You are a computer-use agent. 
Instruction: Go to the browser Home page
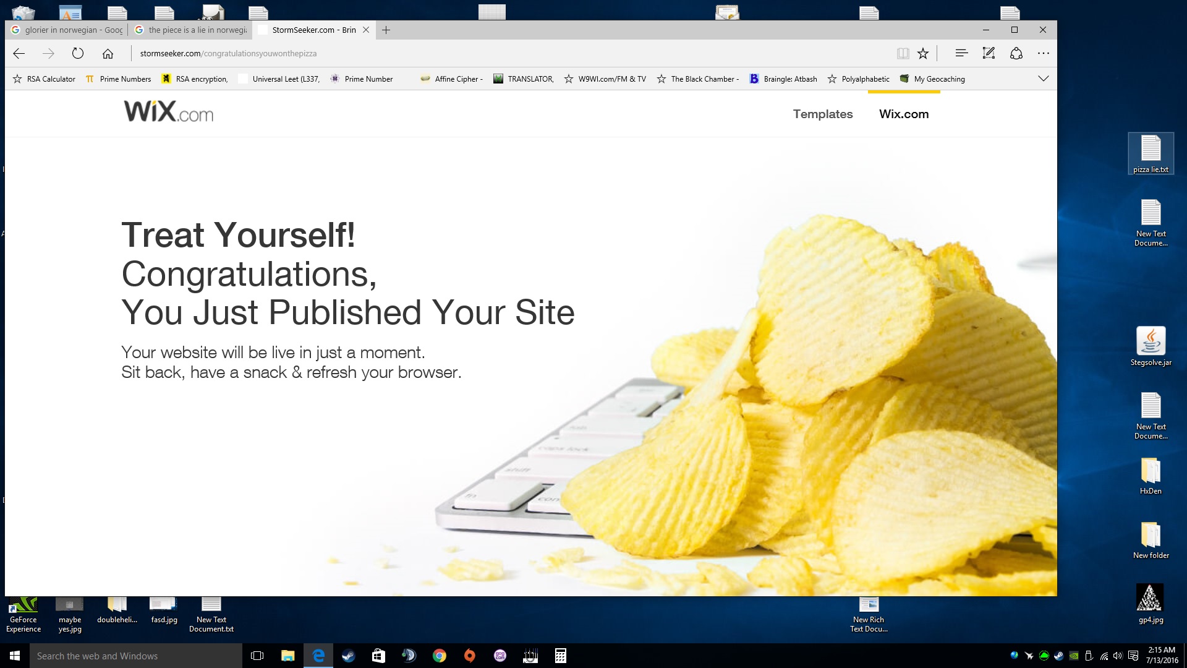[108, 54]
